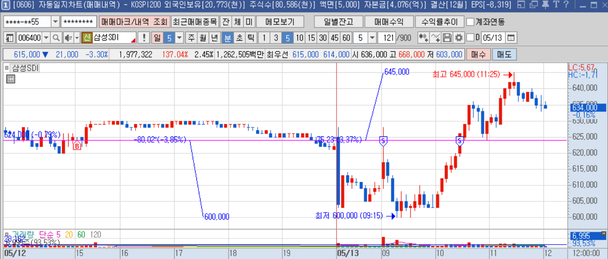Switch chart to 년 yearly period
The image size is (608, 259).
[214, 38]
